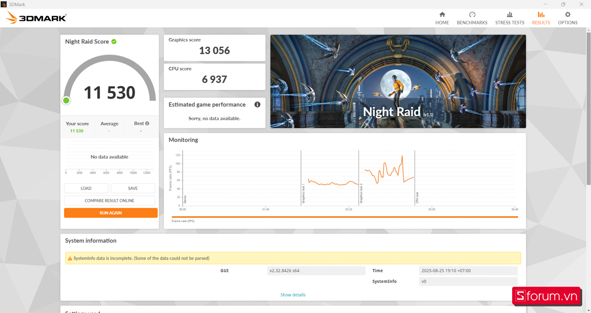
Task: Click info icon next to Estimated game performance
Action: point(257,105)
